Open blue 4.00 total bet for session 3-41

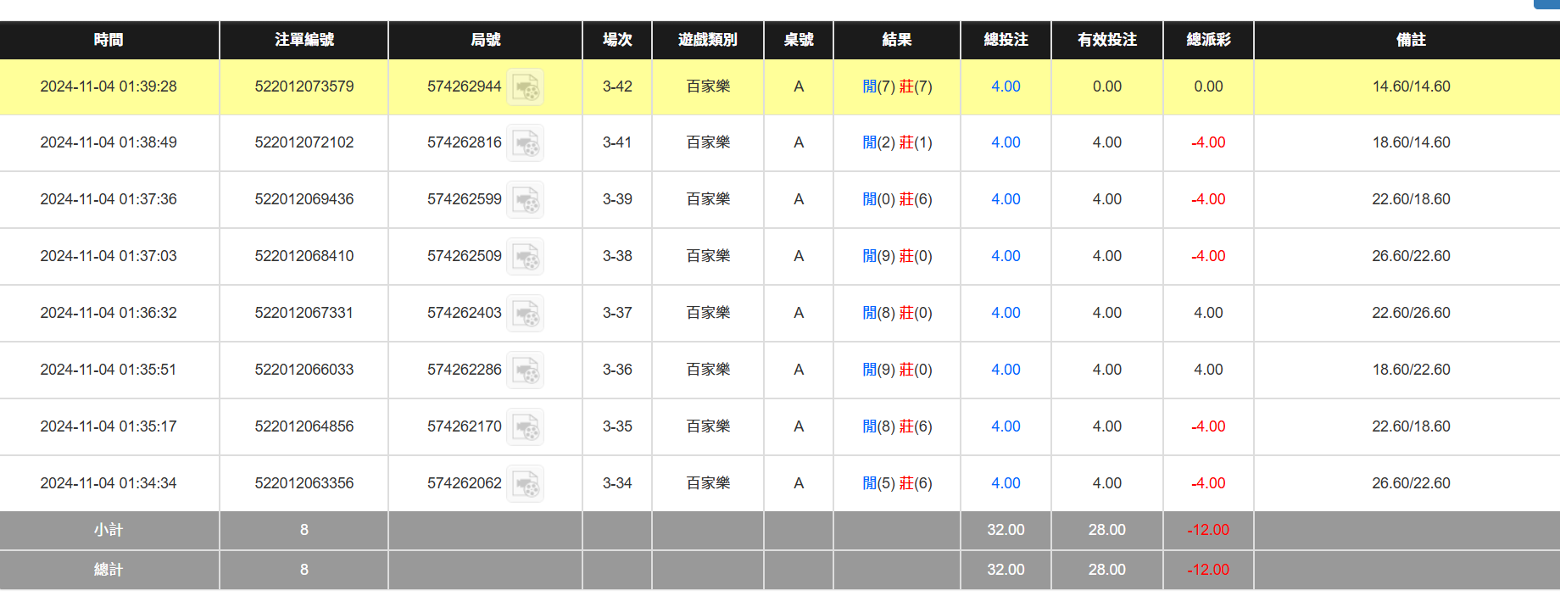(x=1006, y=142)
